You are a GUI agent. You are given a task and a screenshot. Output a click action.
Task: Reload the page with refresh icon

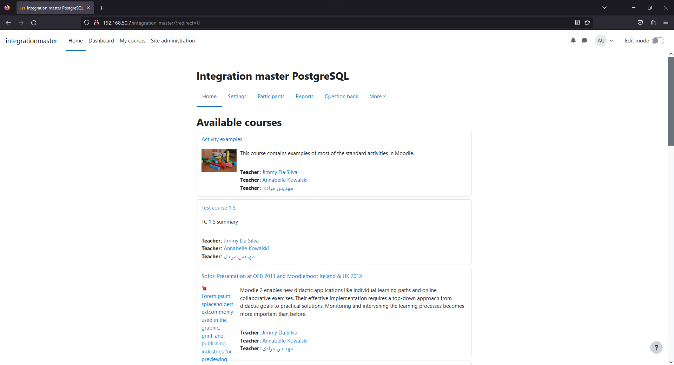34,23
